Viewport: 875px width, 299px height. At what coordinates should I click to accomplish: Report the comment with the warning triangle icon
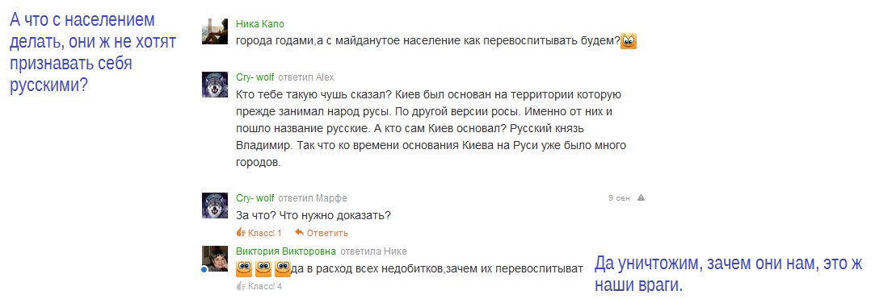tap(641, 197)
